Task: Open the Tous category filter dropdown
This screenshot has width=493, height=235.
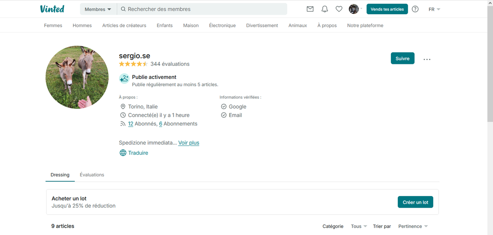Action: click(x=359, y=226)
